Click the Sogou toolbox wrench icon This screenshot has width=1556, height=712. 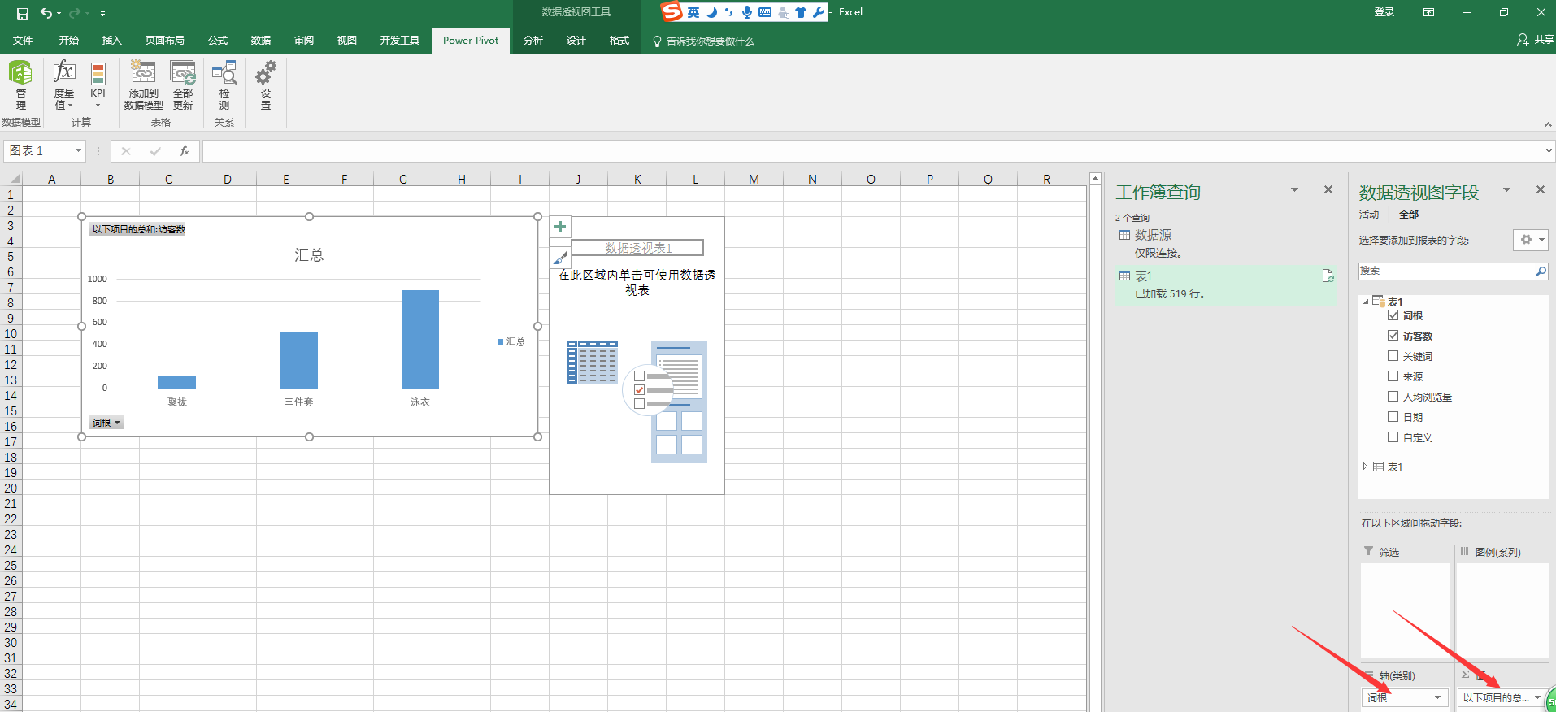pos(819,12)
